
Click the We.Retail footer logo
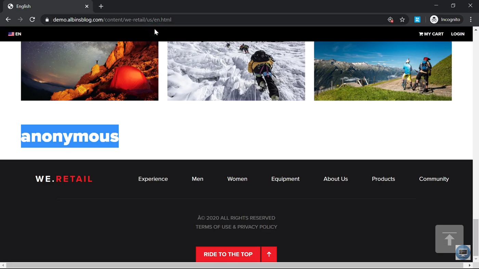point(64,179)
